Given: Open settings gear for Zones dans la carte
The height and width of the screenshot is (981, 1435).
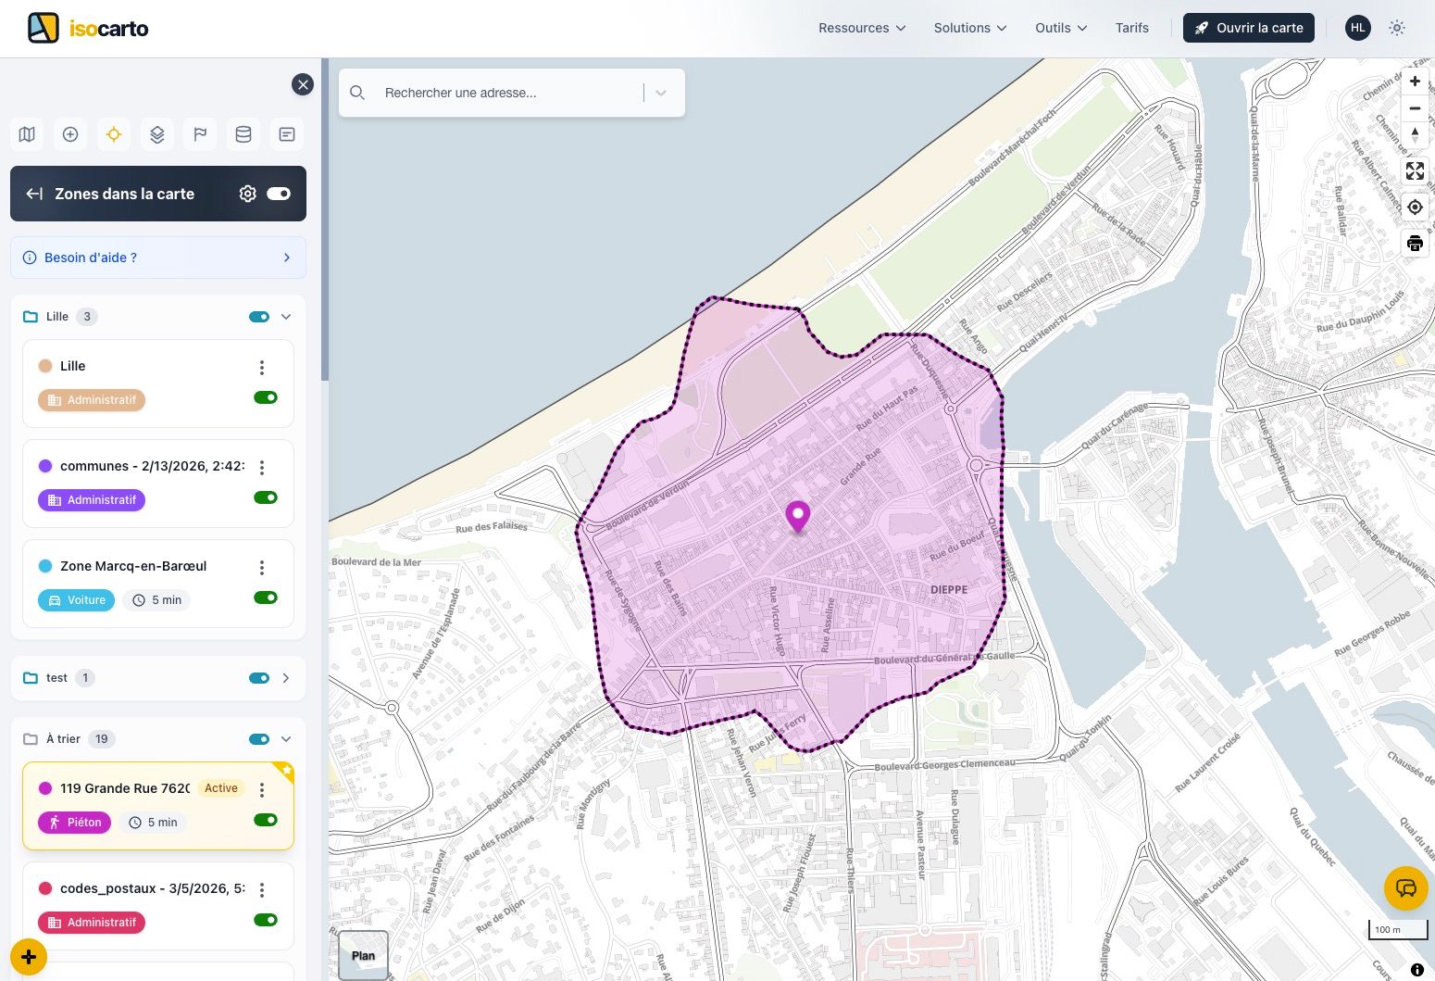Looking at the screenshot, I should [x=247, y=194].
